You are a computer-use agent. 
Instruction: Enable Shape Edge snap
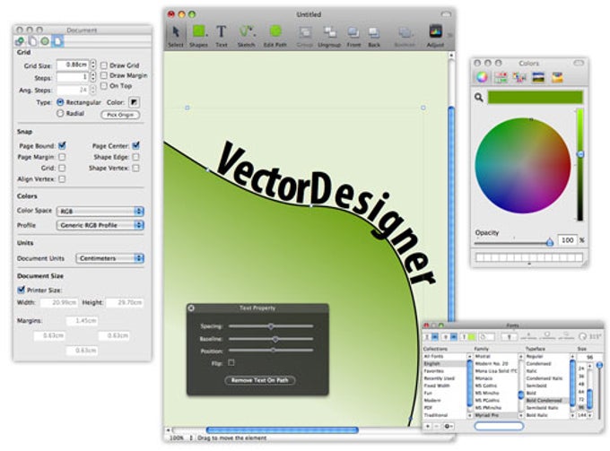click(135, 157)
